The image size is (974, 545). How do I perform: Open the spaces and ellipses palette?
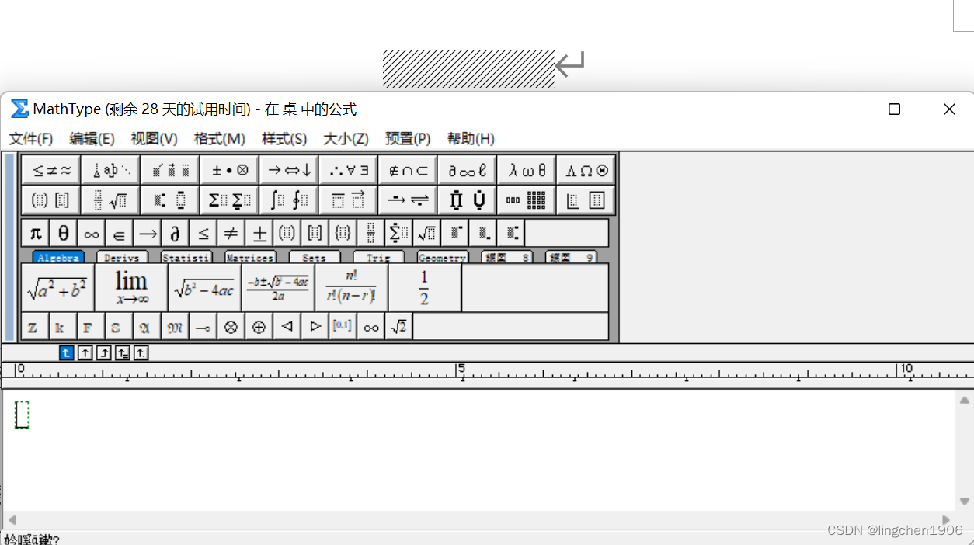coord(111,170)
